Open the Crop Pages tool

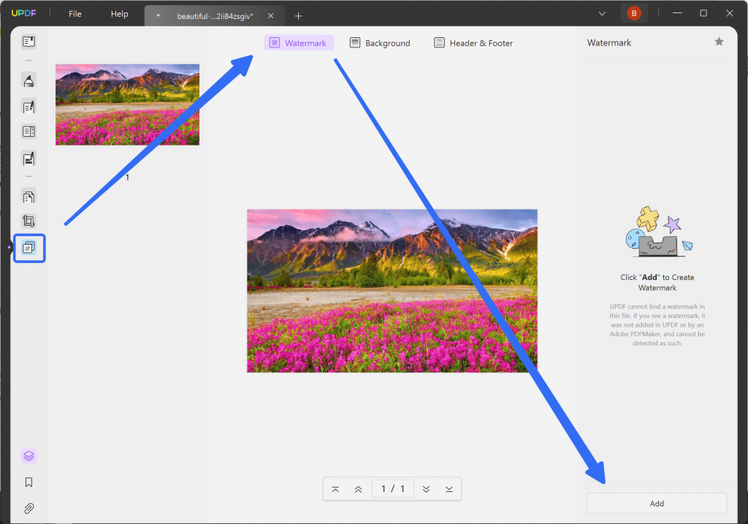coord(29,221)
